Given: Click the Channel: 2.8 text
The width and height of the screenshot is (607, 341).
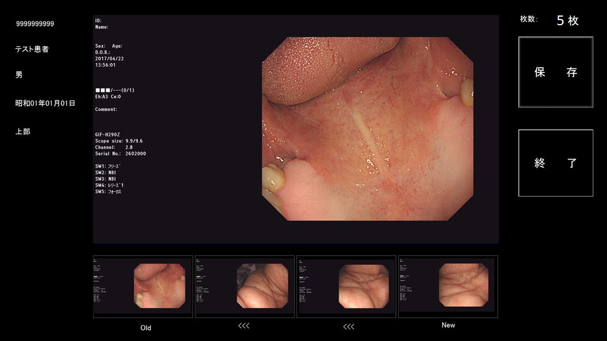Looking at the screenshot, I should (x=114, y=148).
